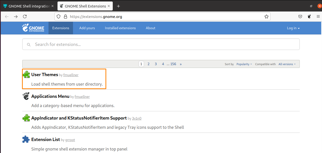Click the shield tracking protection icon
Viewport: 322px width, 153px height.
58,17
